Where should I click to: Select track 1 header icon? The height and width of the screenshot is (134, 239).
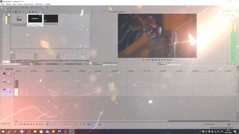click(x=4, y=73)
